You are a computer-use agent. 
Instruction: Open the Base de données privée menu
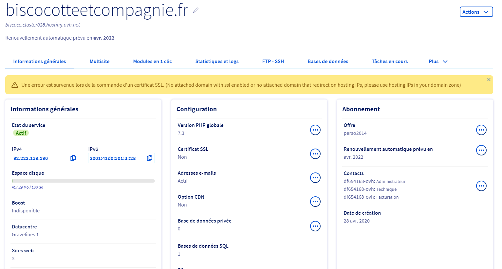point(315,226)
